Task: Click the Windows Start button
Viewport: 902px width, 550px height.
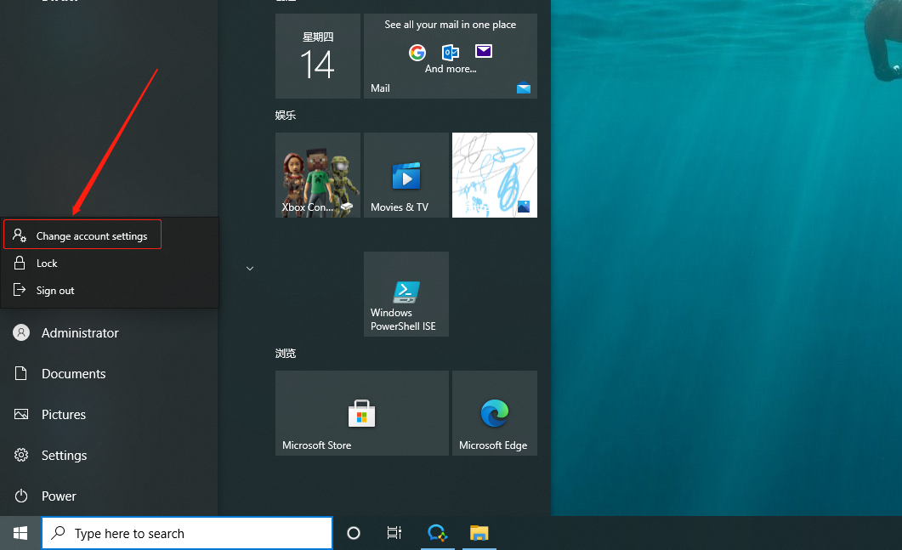Action: tap(20, 533)
